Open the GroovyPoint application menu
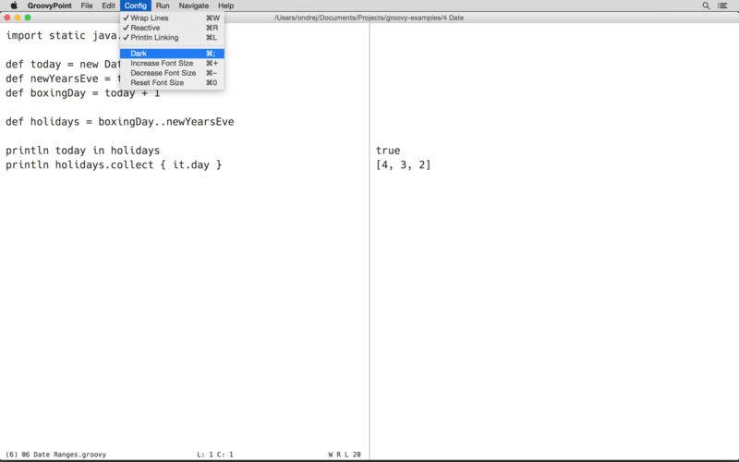 [49, 6]
